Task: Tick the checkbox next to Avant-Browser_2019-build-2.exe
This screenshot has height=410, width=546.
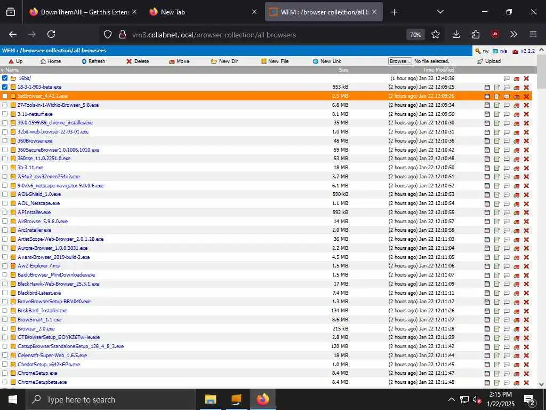Action: 5,257
